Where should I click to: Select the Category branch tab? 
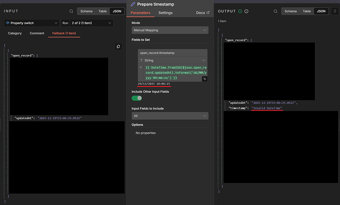pos(15,33)
